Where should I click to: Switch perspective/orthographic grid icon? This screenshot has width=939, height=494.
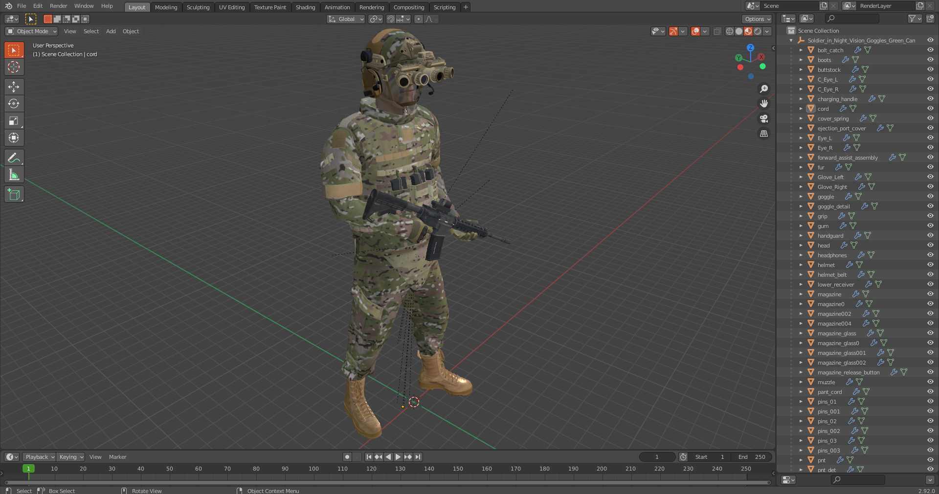pyautogui.click(x=764, y=134)
